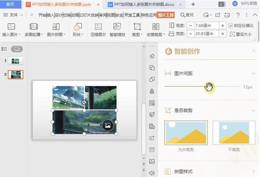Image resolution: width=260 pixels, height=177 pixels.
Task: Open the File (文件) dropdown menu
Action: (x=13, y=15)
